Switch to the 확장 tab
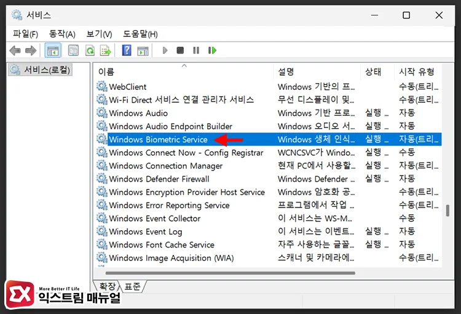Screen dimensions: 461x314 (108, 286)
